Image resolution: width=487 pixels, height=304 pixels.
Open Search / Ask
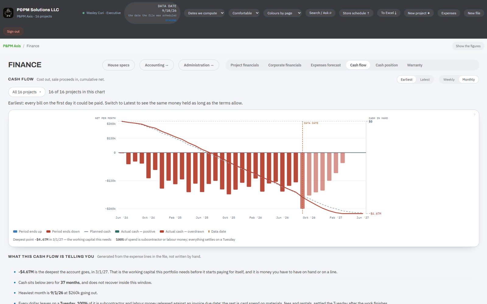320,13
